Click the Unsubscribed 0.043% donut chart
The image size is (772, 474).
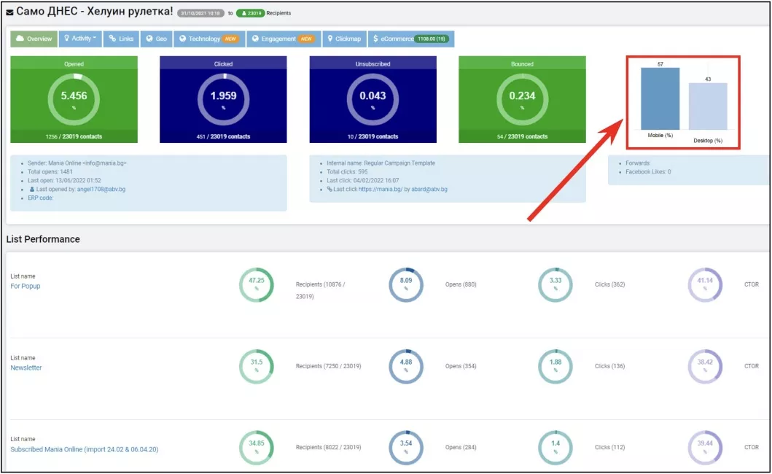373,99
